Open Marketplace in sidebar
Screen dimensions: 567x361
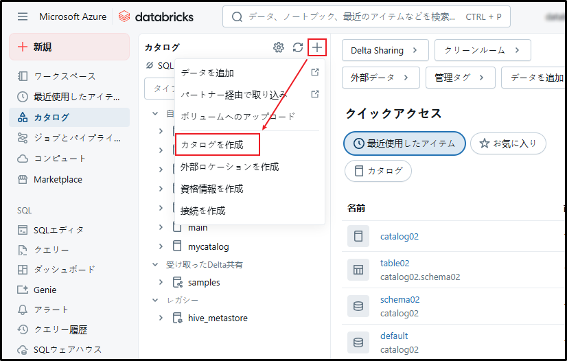69,180
